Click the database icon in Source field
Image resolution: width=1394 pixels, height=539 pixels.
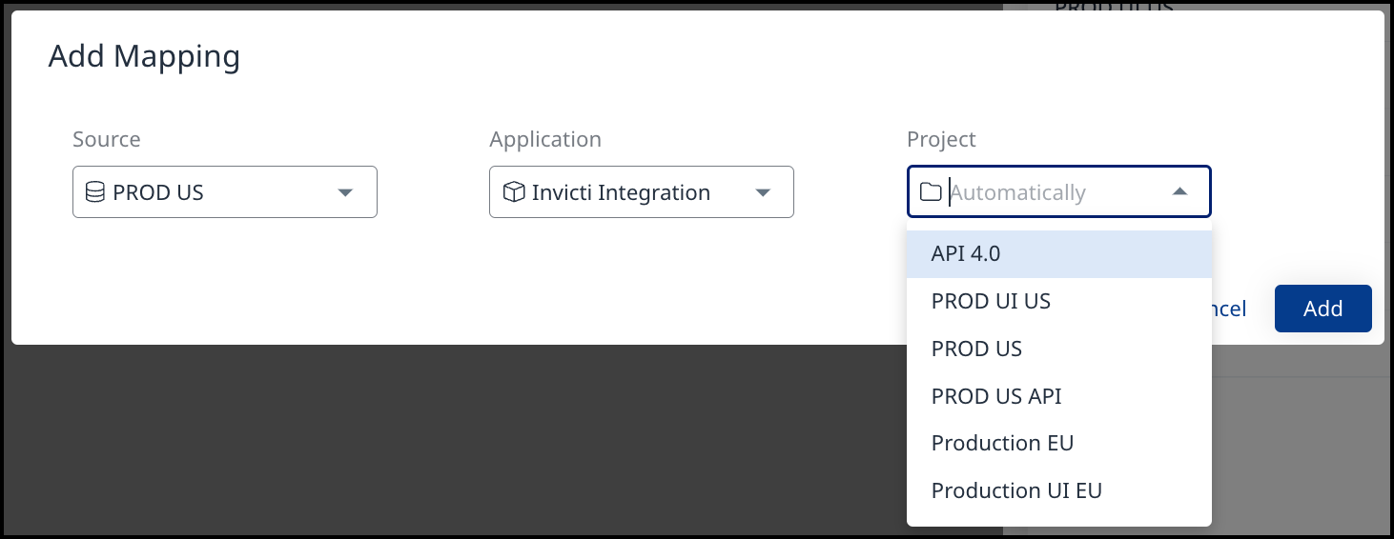pyautogui.click(x=94, y=192)
